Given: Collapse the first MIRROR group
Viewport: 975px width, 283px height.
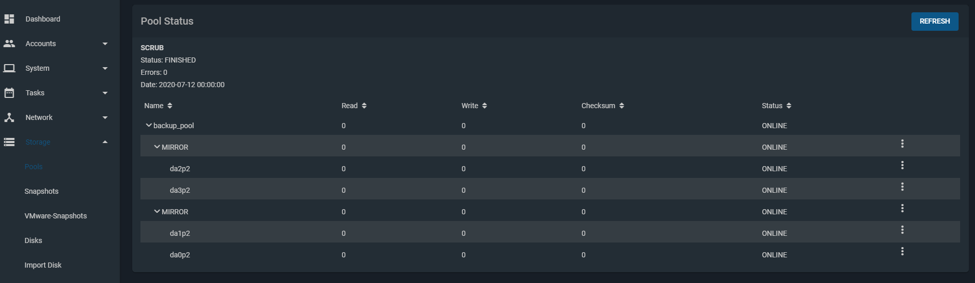Looking at the screenshot, I should coord(157,147).
